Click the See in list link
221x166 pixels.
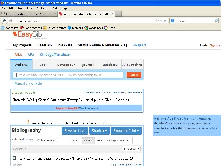118,93
